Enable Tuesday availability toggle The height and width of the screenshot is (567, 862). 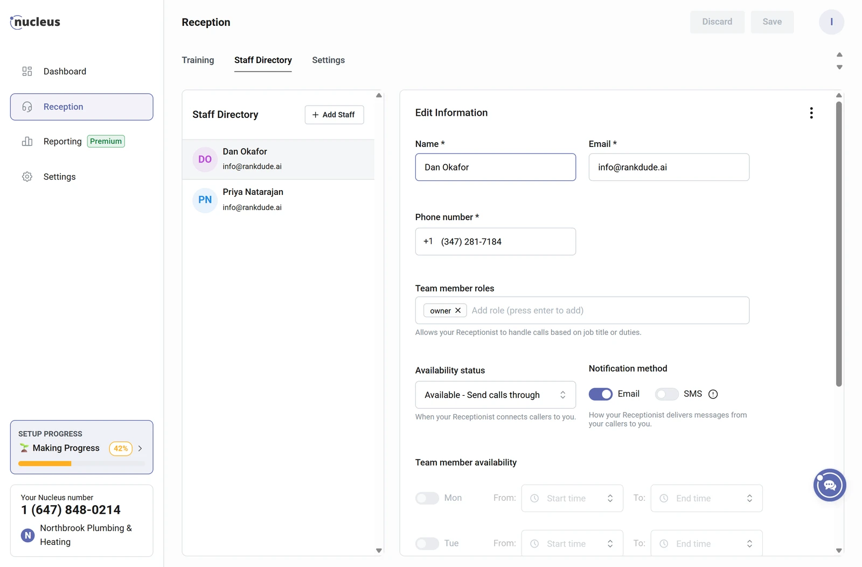point(427,544)
